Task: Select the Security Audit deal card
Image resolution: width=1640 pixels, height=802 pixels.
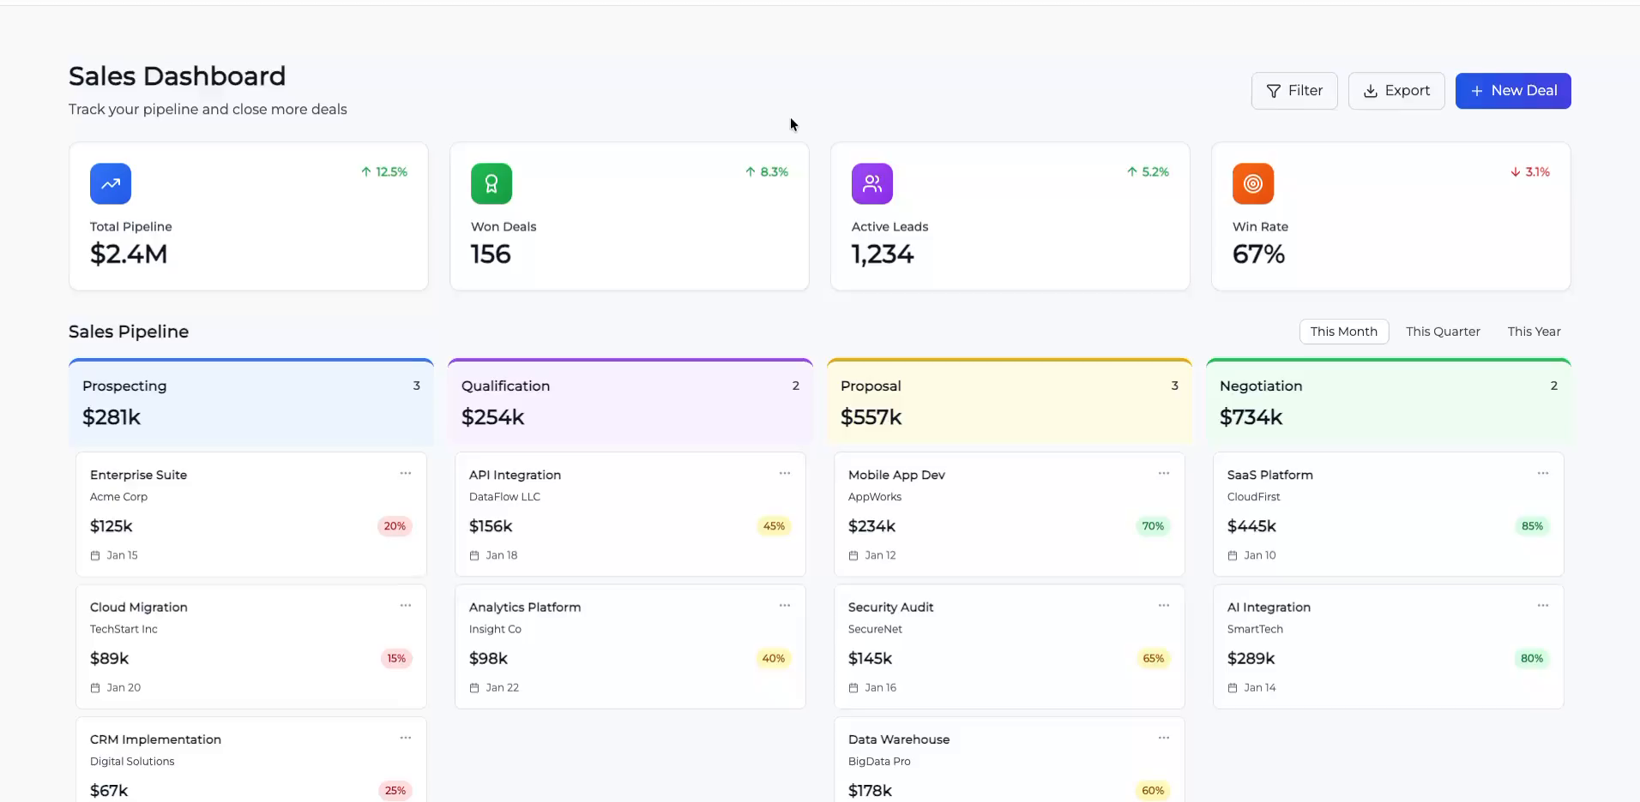Action: coord(1009,647)
